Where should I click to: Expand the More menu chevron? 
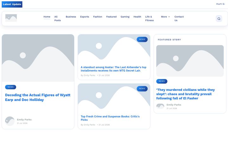[169, 17]
